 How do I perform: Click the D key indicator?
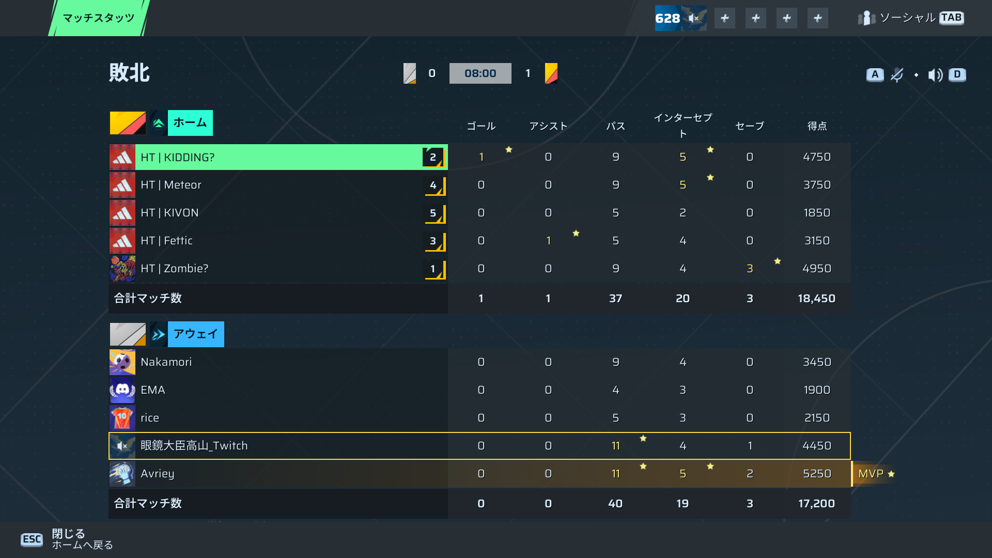[x=957, y=74]
